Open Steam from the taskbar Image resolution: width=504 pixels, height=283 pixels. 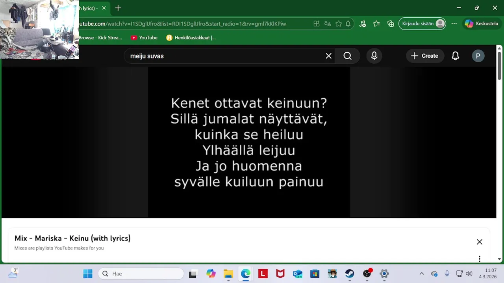pos(350,274)
